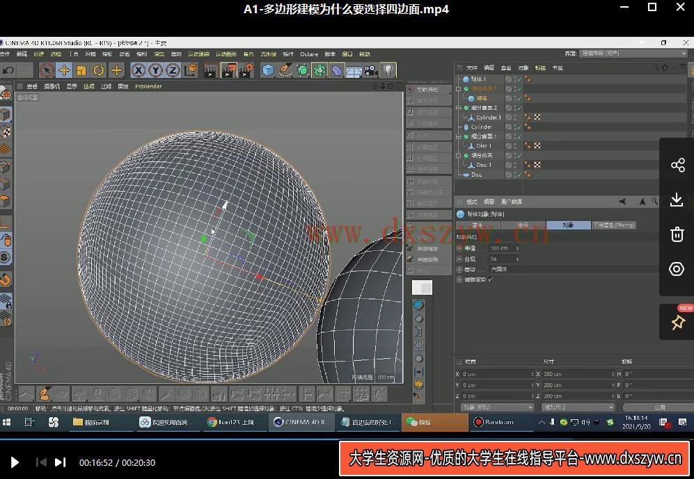Seek on the video progress bar
The height and width of the screenshot is (479, 694).
347,439
